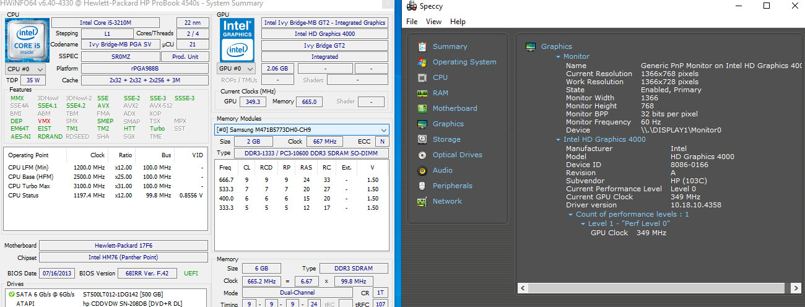The width and height of the screenshot is (805, 307).
Task: Click the BIOS Version 68IRR Ver. F.42 field
Action: 149,273
